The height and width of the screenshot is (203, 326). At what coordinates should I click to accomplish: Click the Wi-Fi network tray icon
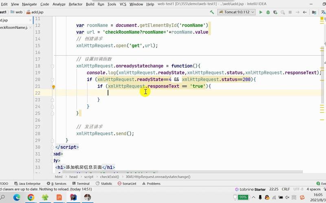[274, 198]
